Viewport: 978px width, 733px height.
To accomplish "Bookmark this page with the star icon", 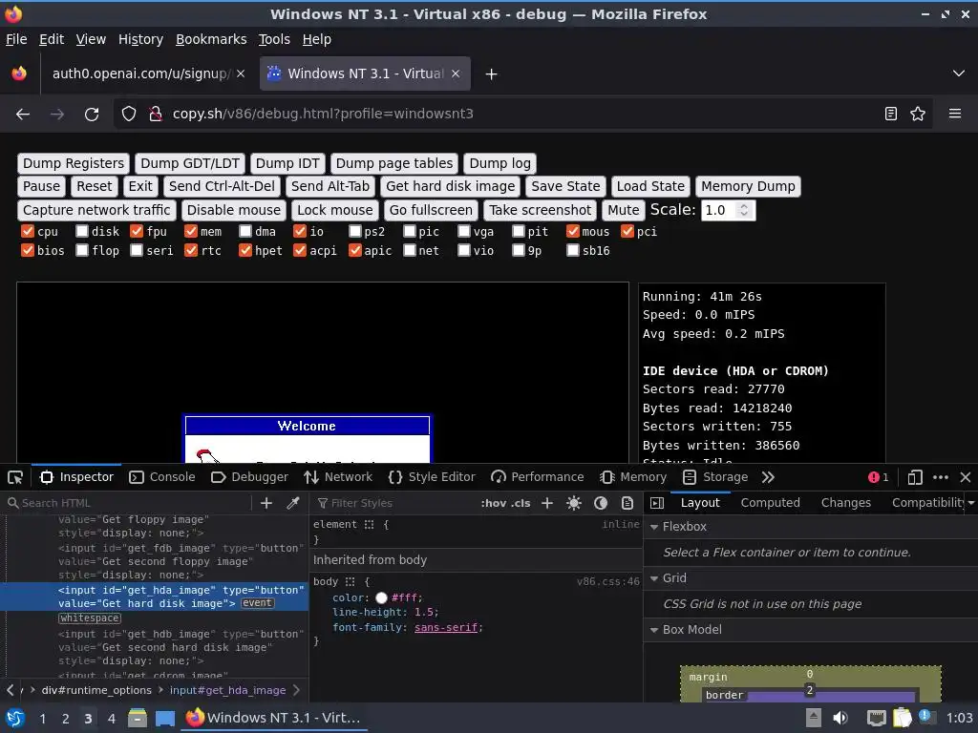I will click(x=918, y=115).
